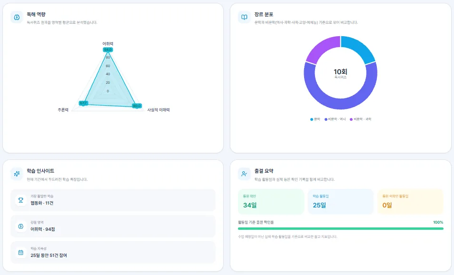Click the radar chart 60 tick label
This screenshot has height=275, width=454.
pos(108,66)
